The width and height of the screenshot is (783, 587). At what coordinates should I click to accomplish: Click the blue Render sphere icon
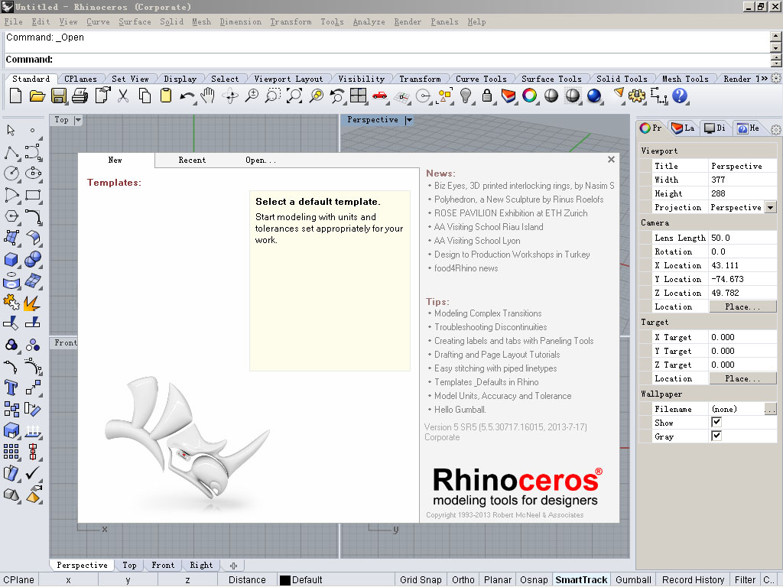593,96
